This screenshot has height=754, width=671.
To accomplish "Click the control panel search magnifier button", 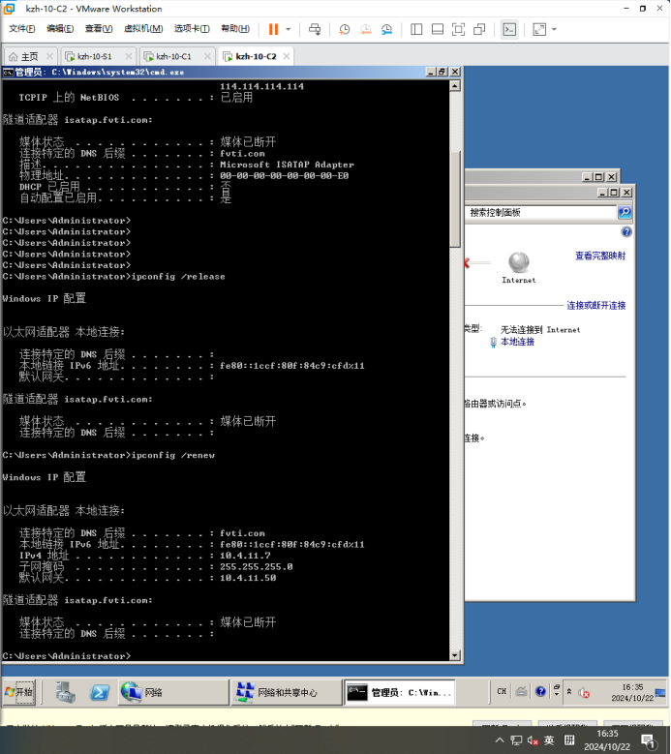I will pos(625,212).
